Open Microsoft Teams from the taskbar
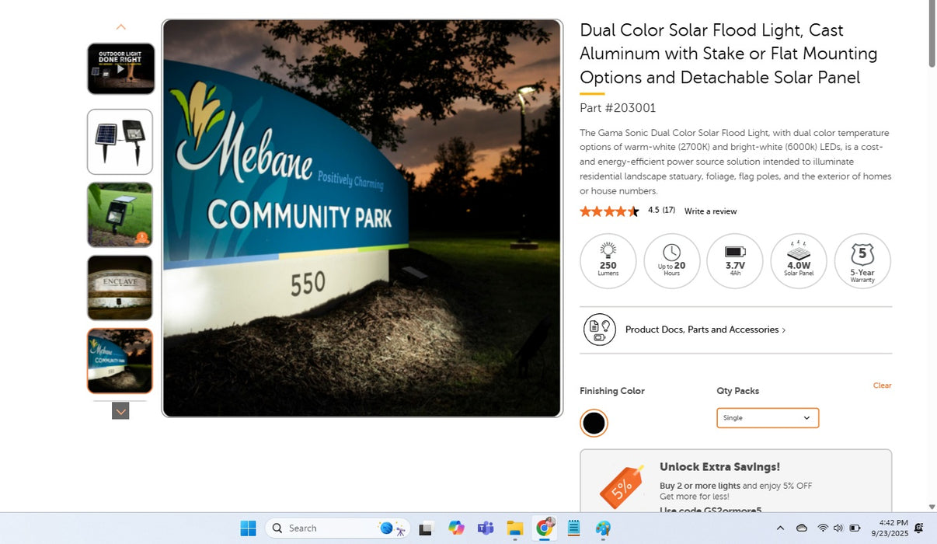 click(x=486, y=528)
